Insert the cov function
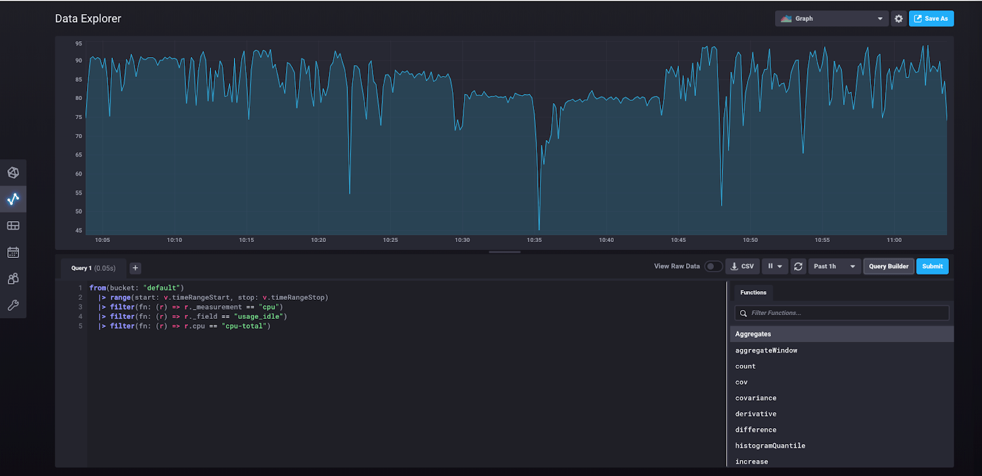Viewport: 982px width, 476px height. click(741, 382)
